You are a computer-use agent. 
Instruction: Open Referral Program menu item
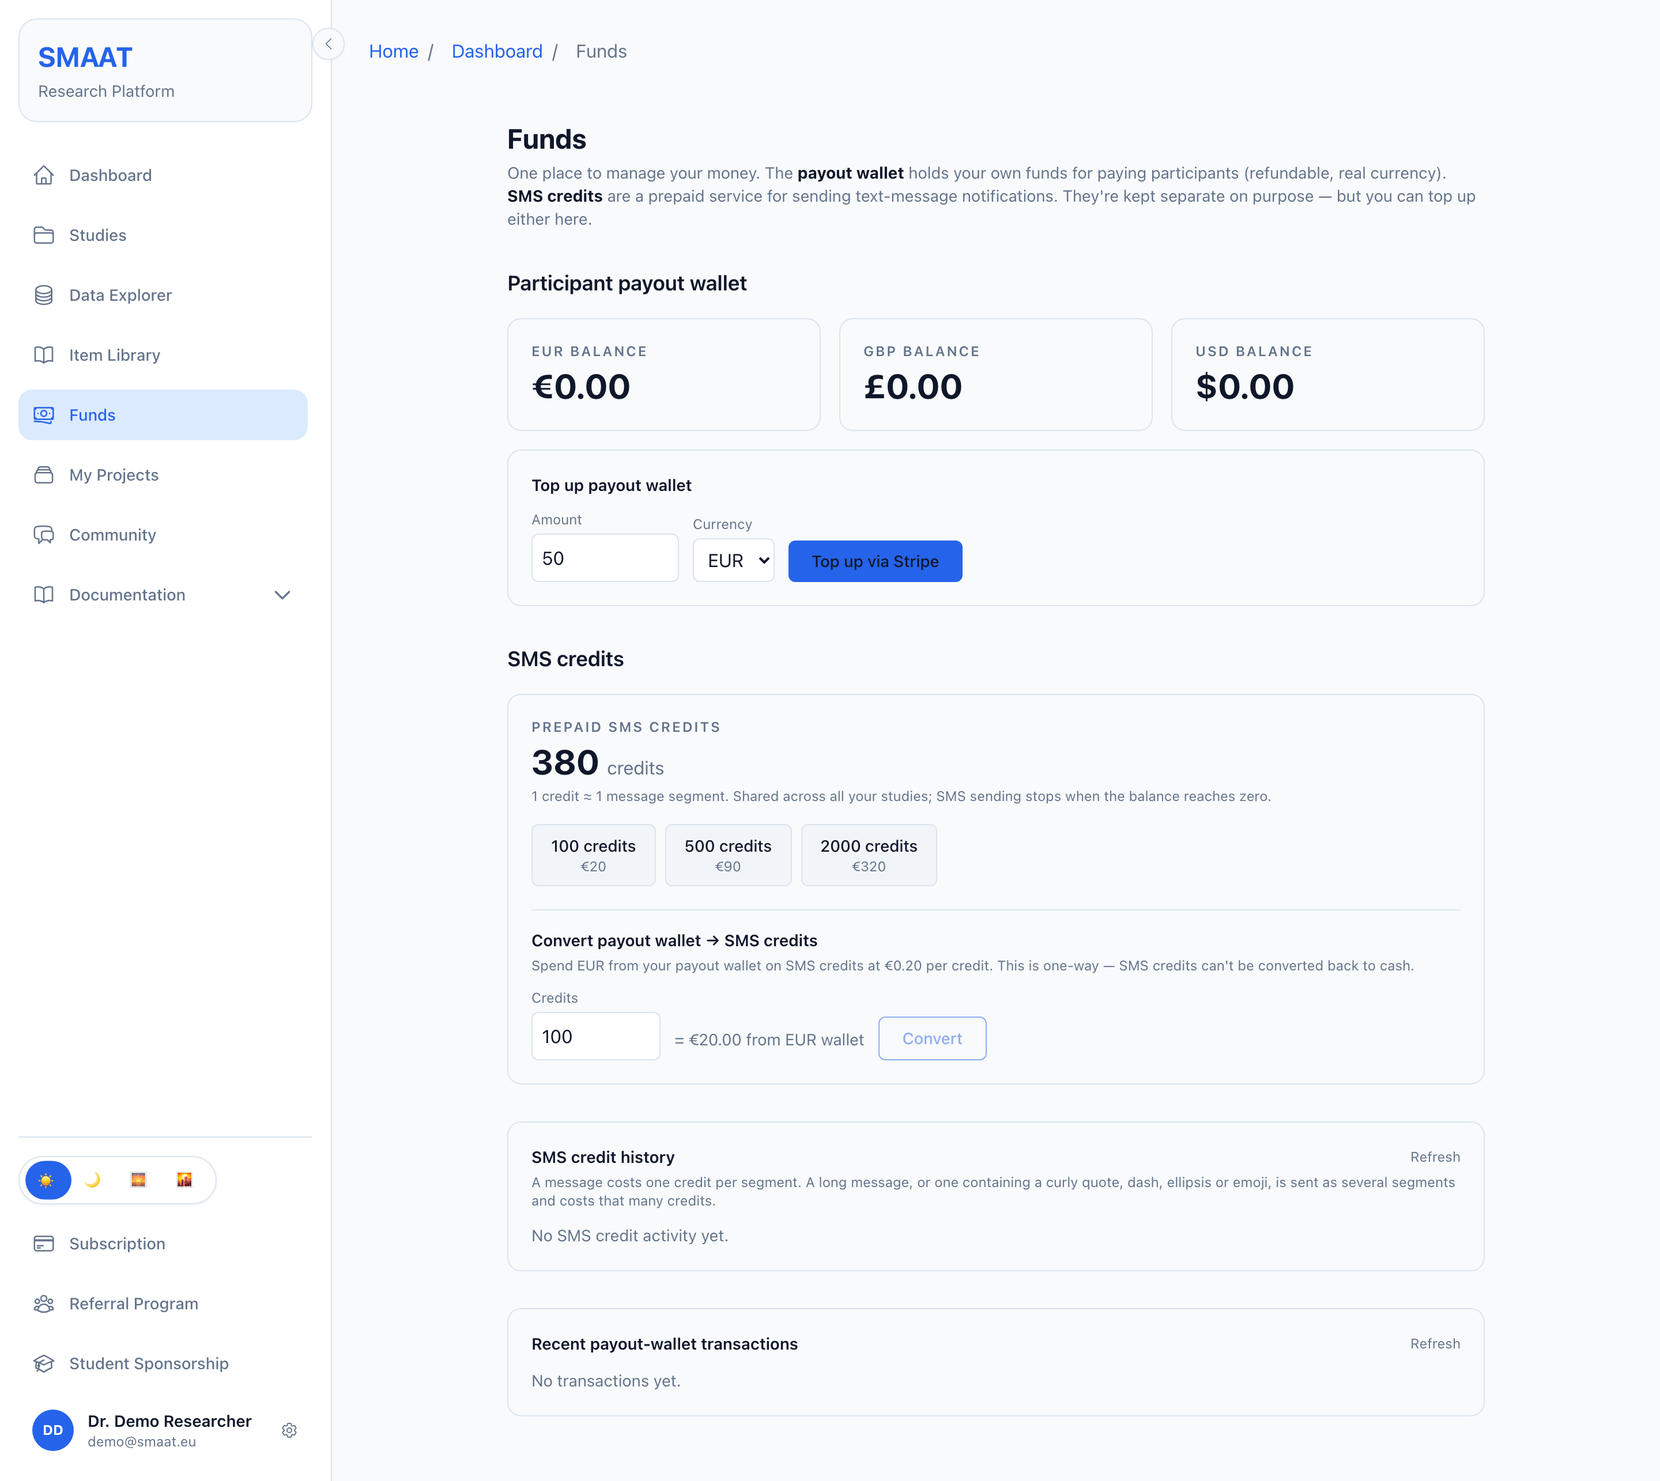point(163,1304)
